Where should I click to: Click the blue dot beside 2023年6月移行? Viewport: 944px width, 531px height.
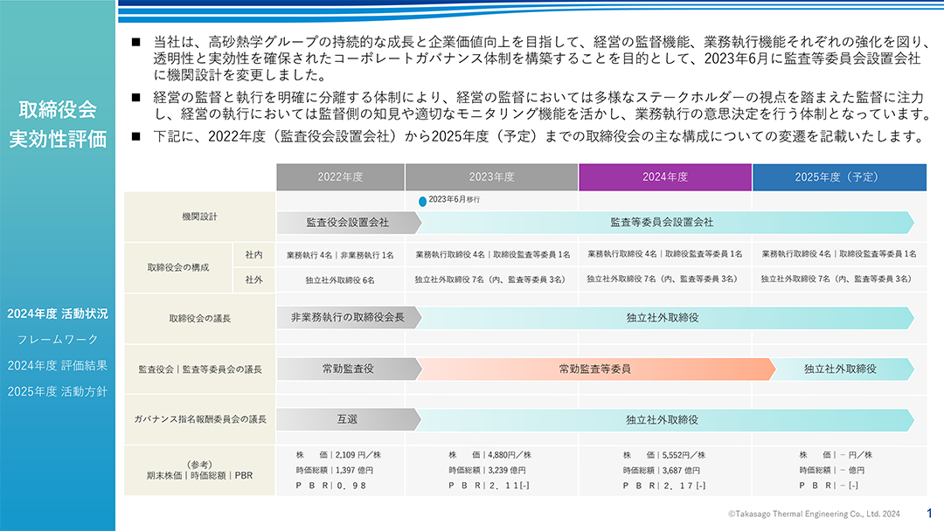click(423, 201)
